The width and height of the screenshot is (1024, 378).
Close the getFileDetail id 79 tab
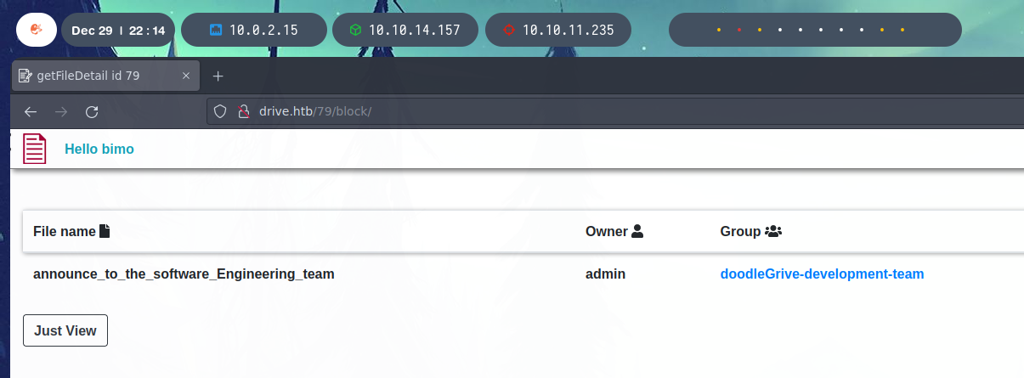click(x=186, y=76)
